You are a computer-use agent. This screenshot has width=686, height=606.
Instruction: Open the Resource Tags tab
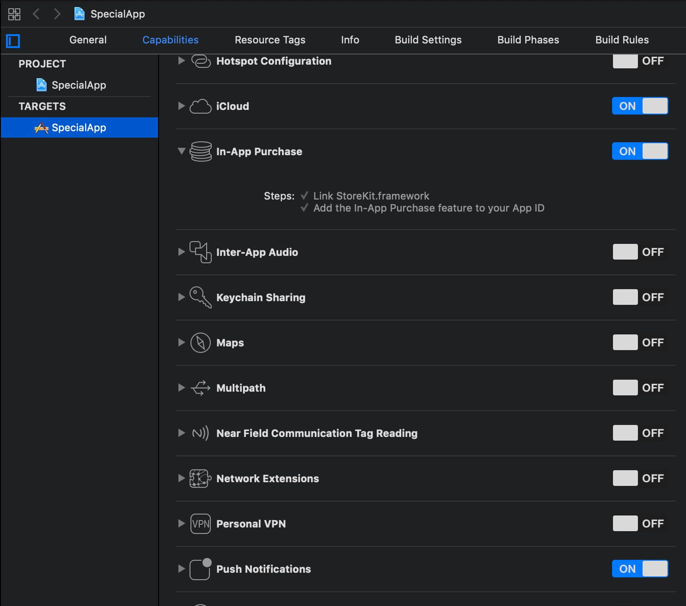(270, 40)
